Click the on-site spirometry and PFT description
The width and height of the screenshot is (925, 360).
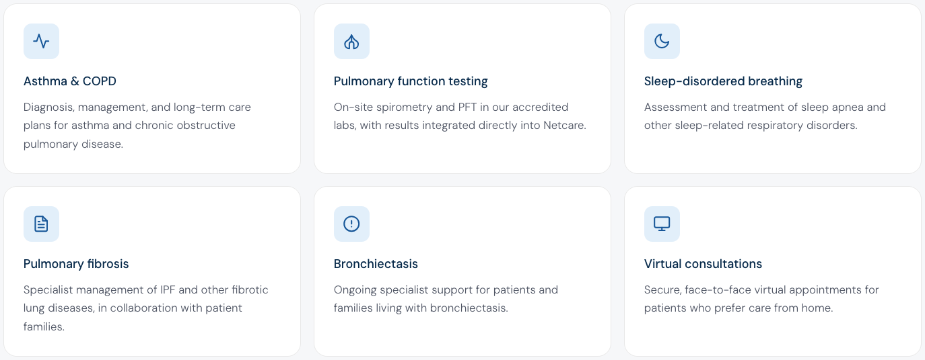pos(460,116)
